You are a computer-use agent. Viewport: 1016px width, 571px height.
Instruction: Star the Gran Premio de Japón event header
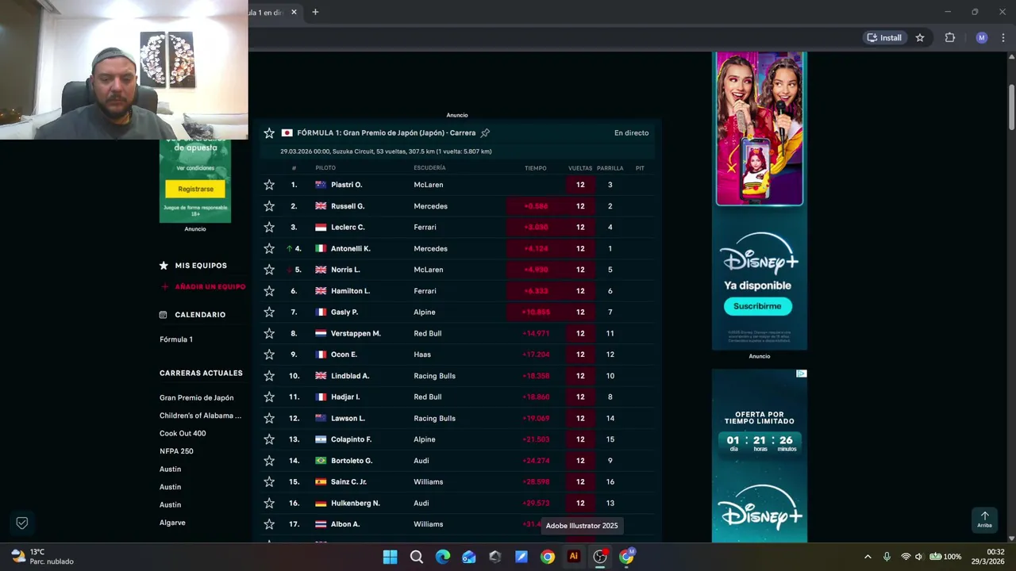point(269,133)
